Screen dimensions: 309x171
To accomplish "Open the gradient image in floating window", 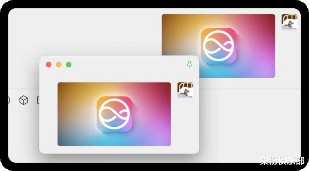I will point(114,114).
